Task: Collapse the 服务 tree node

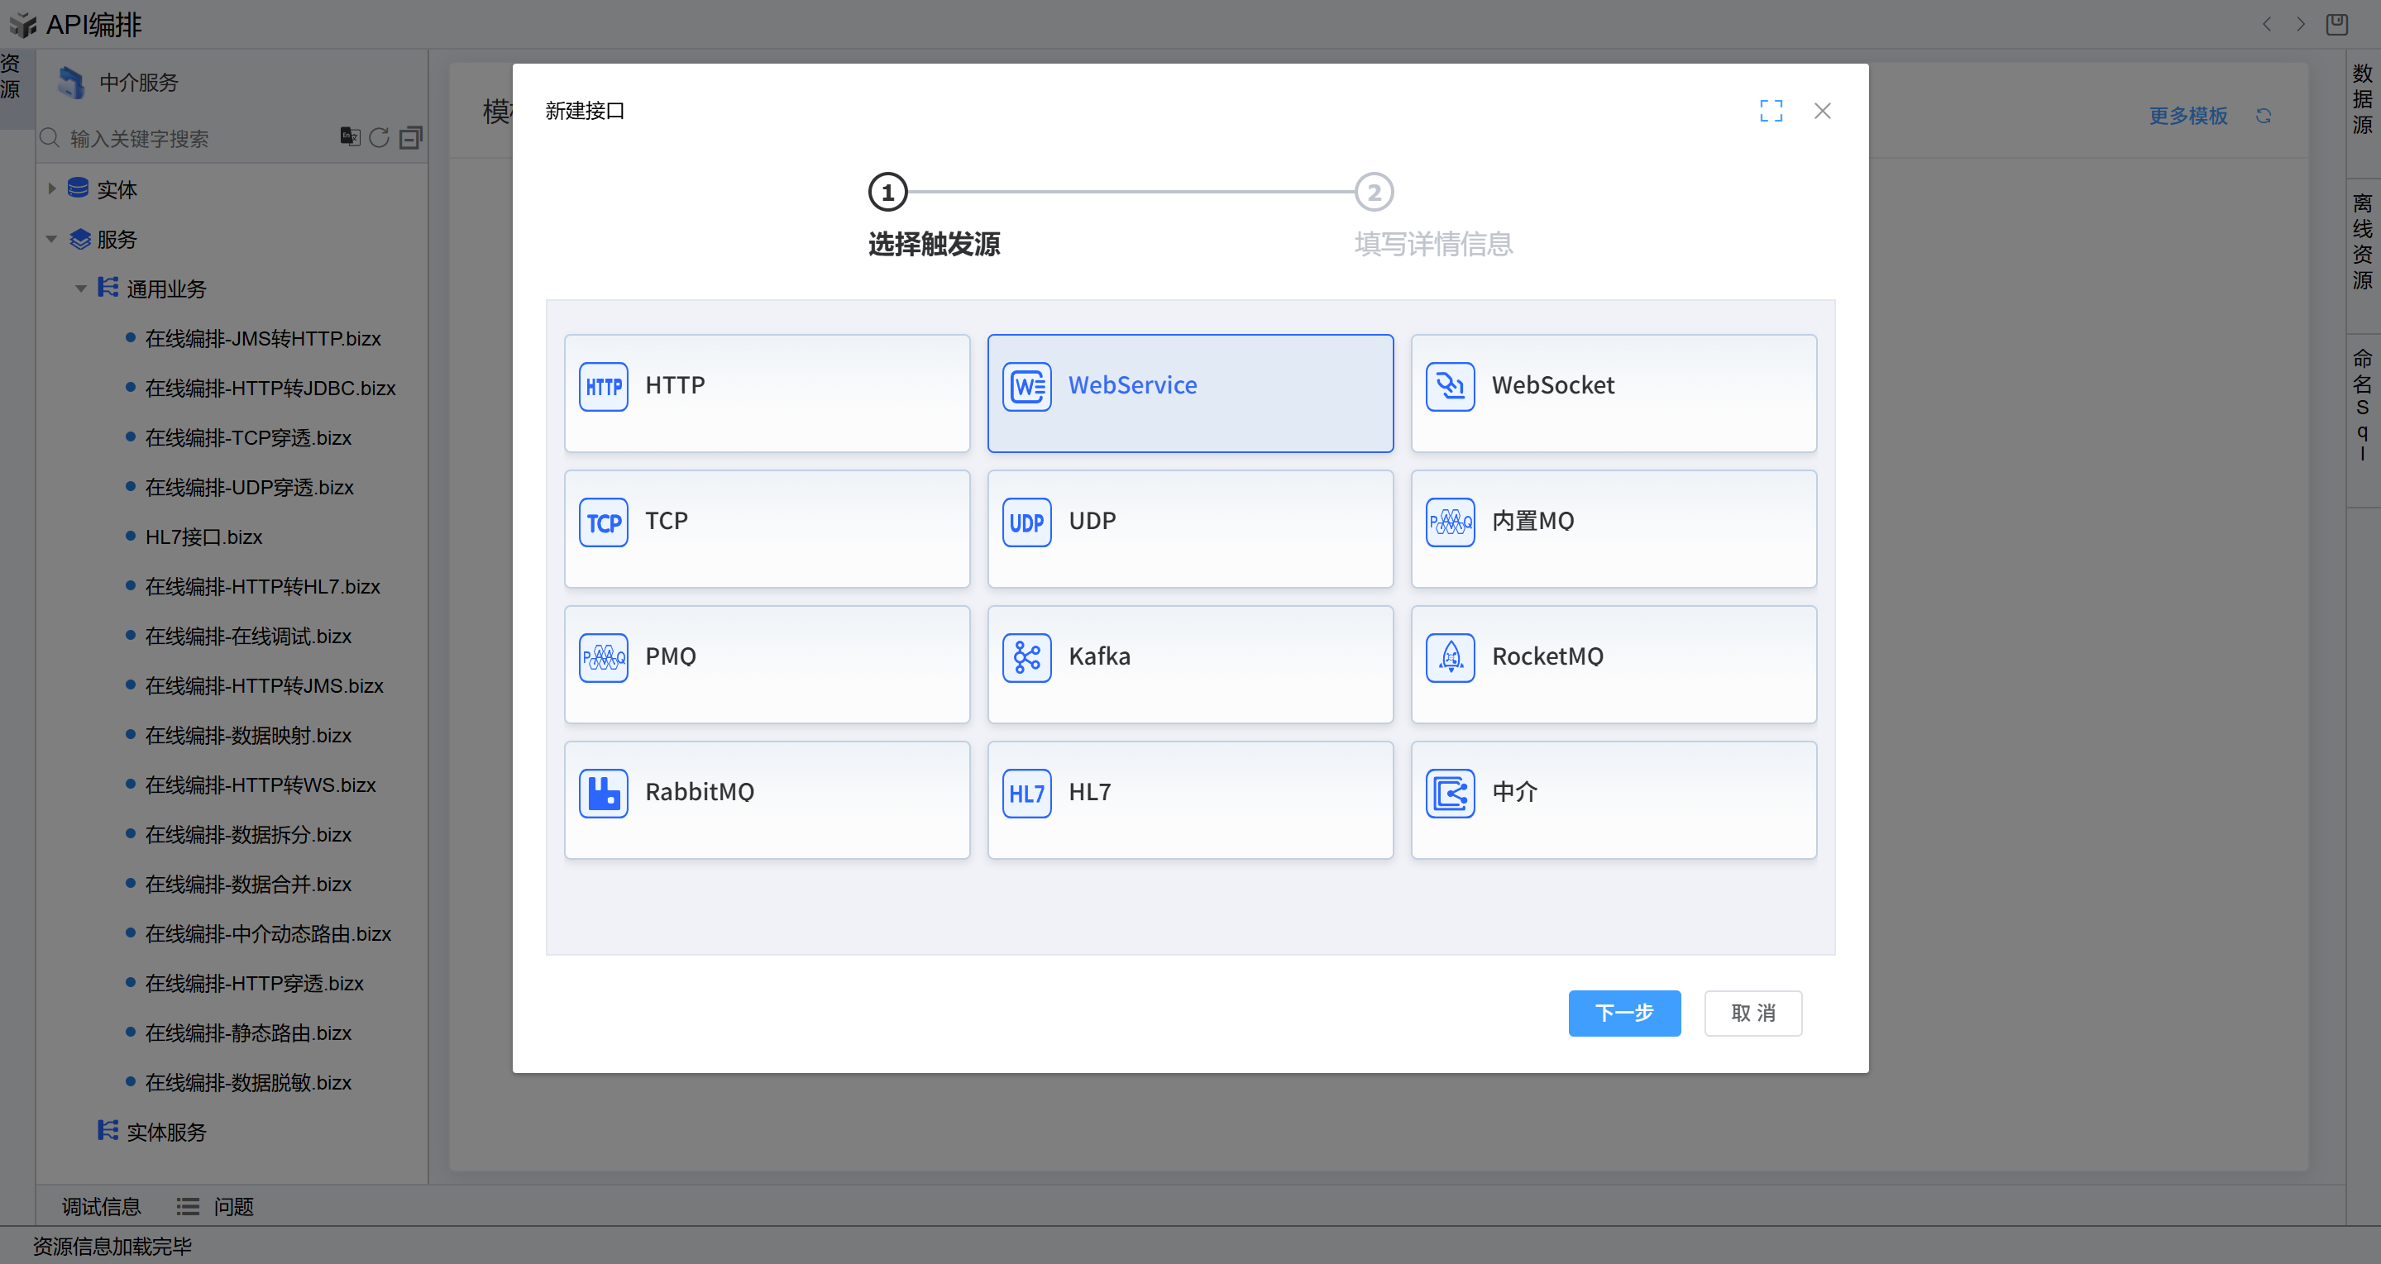Action: tap(52, 239)
